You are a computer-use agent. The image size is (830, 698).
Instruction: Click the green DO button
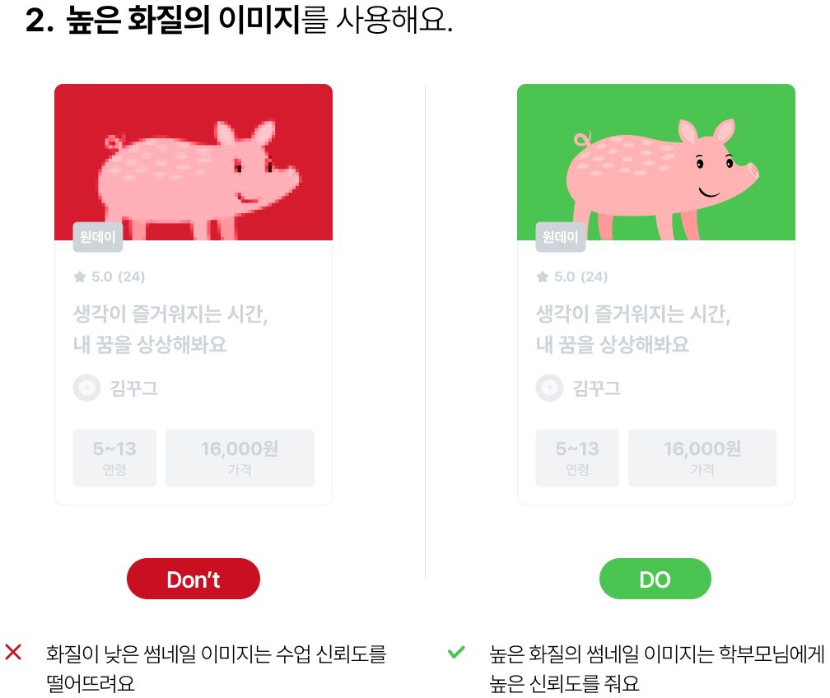(x=655, y=579)
